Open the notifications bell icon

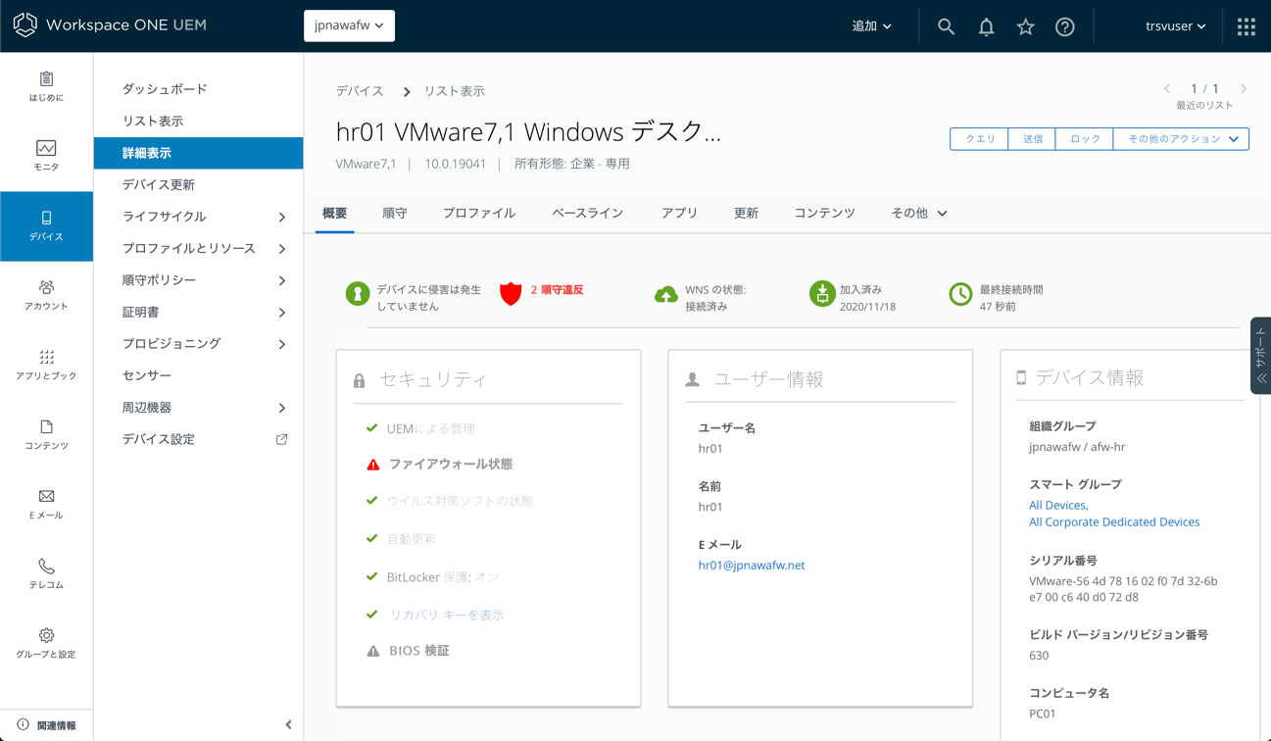point(986,26)
